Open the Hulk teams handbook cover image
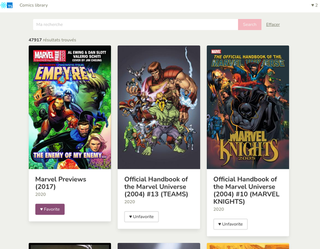The width and height of the screenshot is (320, 249). (x=159, y=107)
